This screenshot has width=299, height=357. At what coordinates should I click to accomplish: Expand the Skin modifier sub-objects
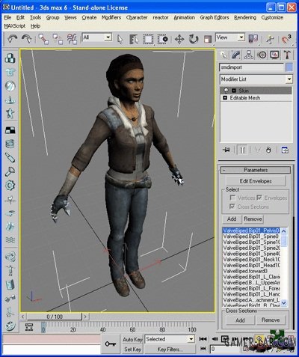tap(234, 91)
